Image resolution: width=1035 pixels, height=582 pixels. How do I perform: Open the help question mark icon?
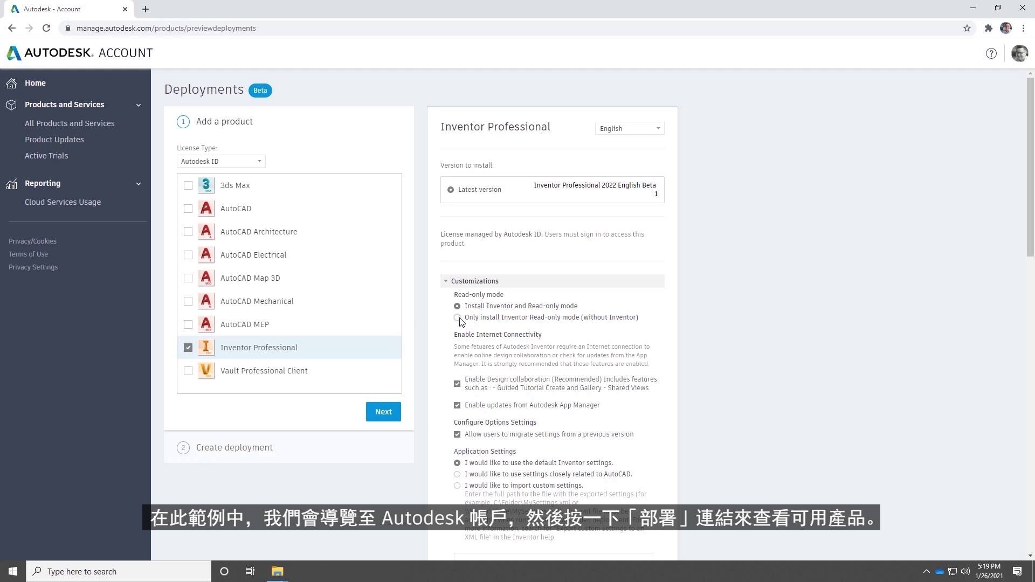991,53
